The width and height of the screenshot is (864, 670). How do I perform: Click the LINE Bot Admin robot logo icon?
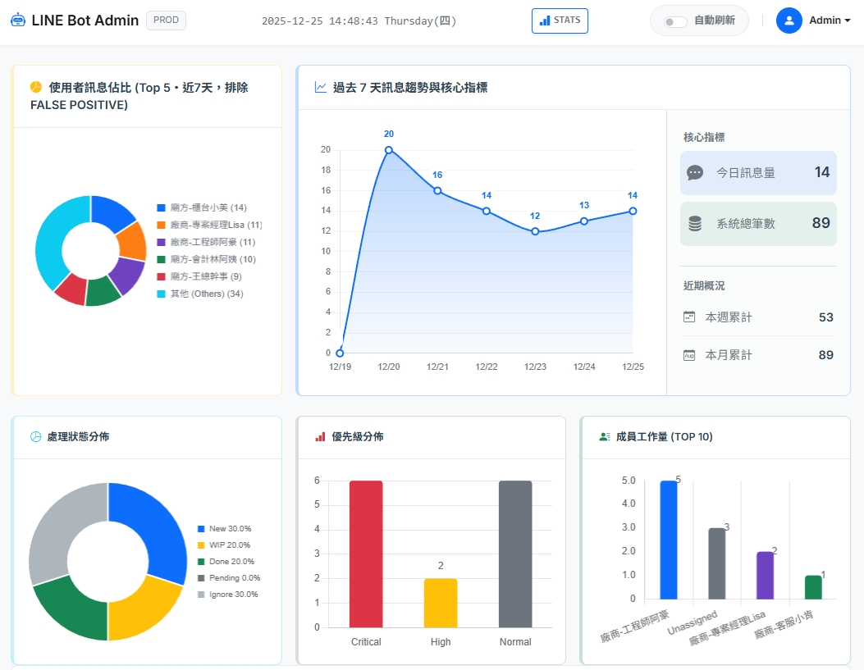tap(18, 20)
